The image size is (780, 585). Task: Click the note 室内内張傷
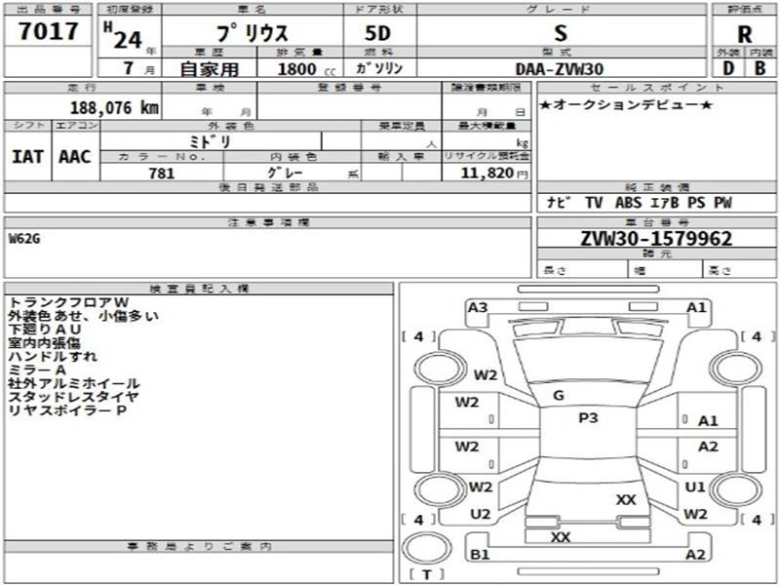44,343
